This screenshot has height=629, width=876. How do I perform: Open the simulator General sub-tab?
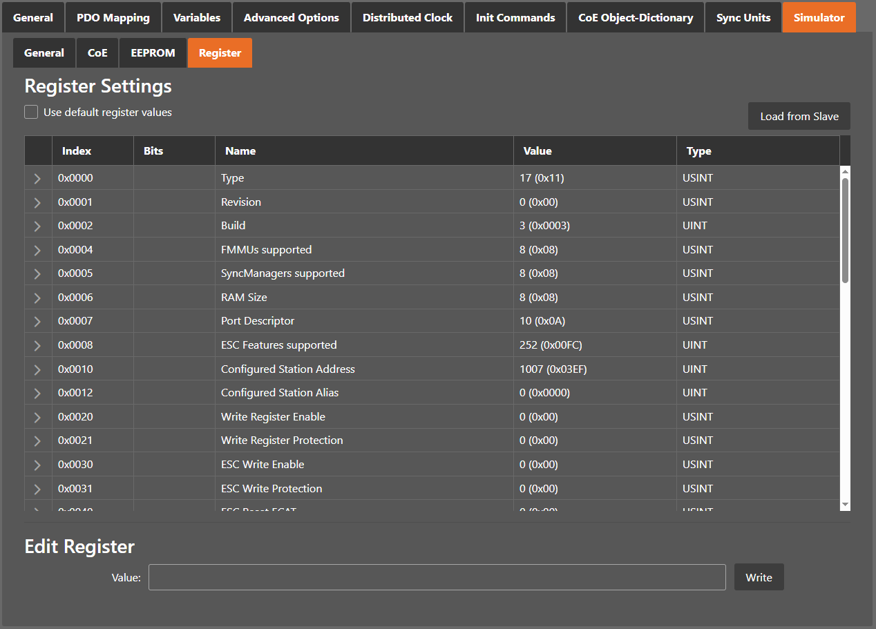coord(44,52)
